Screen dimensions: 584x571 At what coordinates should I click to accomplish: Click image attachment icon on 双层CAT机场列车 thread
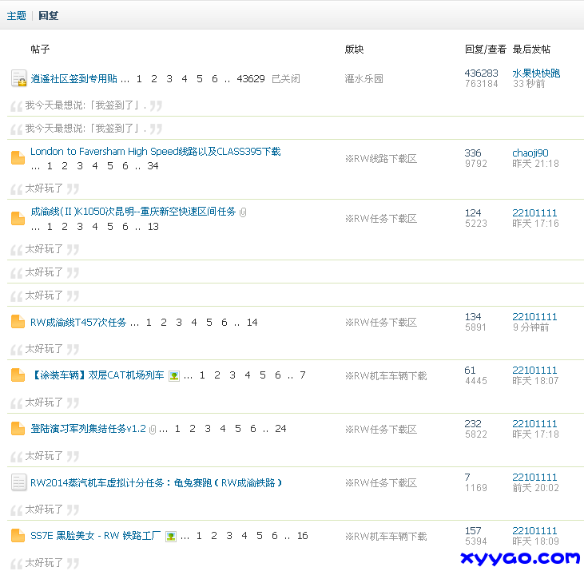(x=174, y=376)
